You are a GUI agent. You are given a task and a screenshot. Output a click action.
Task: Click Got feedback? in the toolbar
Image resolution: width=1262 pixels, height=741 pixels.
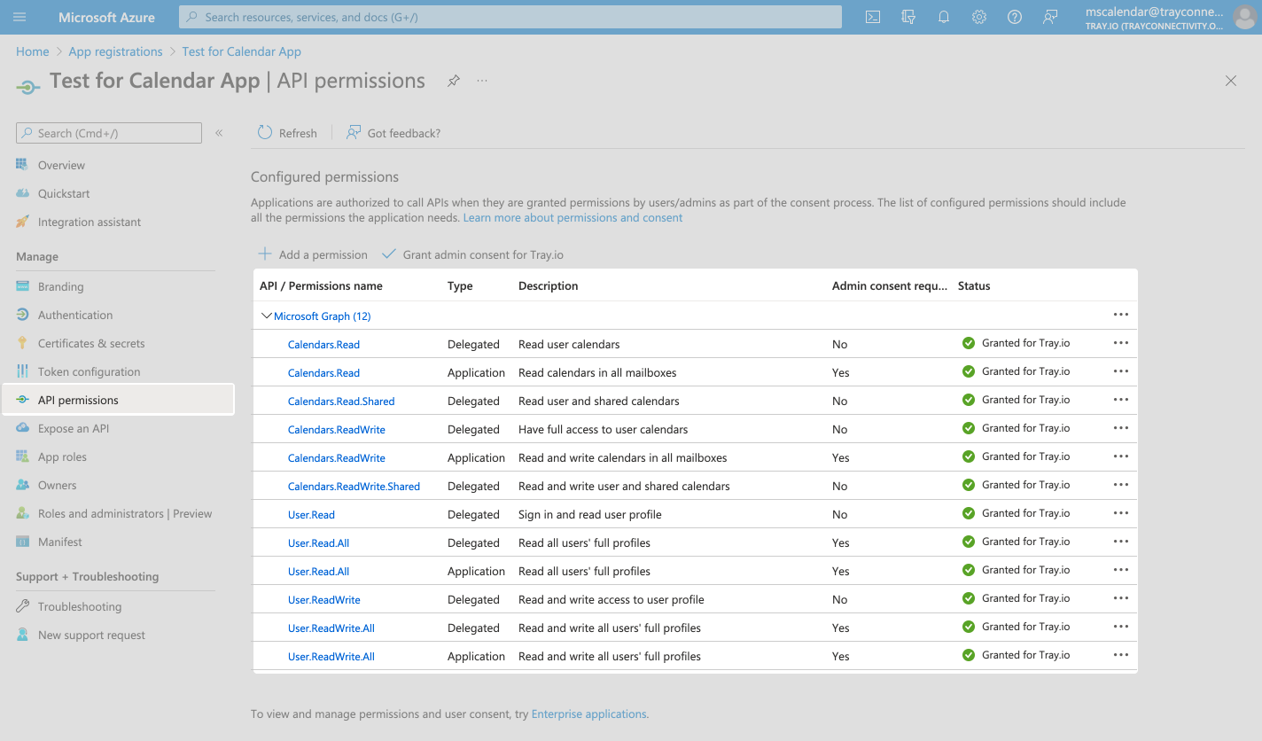coord(393,132)
